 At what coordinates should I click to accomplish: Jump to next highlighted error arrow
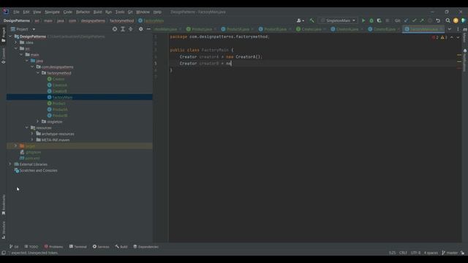coord(458,37)
